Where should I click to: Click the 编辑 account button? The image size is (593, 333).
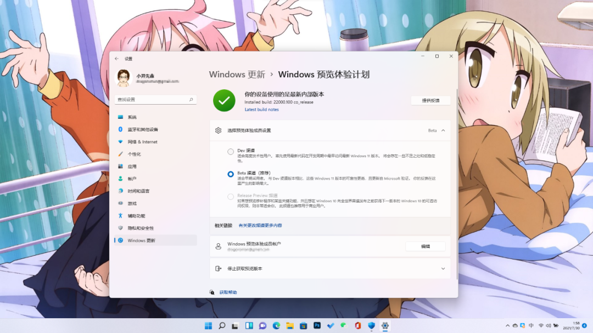[x=425, y=246]
